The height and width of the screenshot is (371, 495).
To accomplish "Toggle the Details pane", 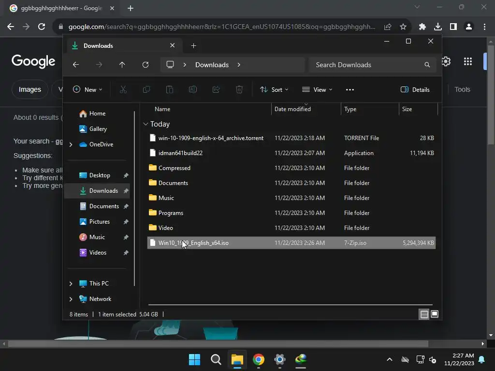I will pyautogui.click(x=415, y=89).
